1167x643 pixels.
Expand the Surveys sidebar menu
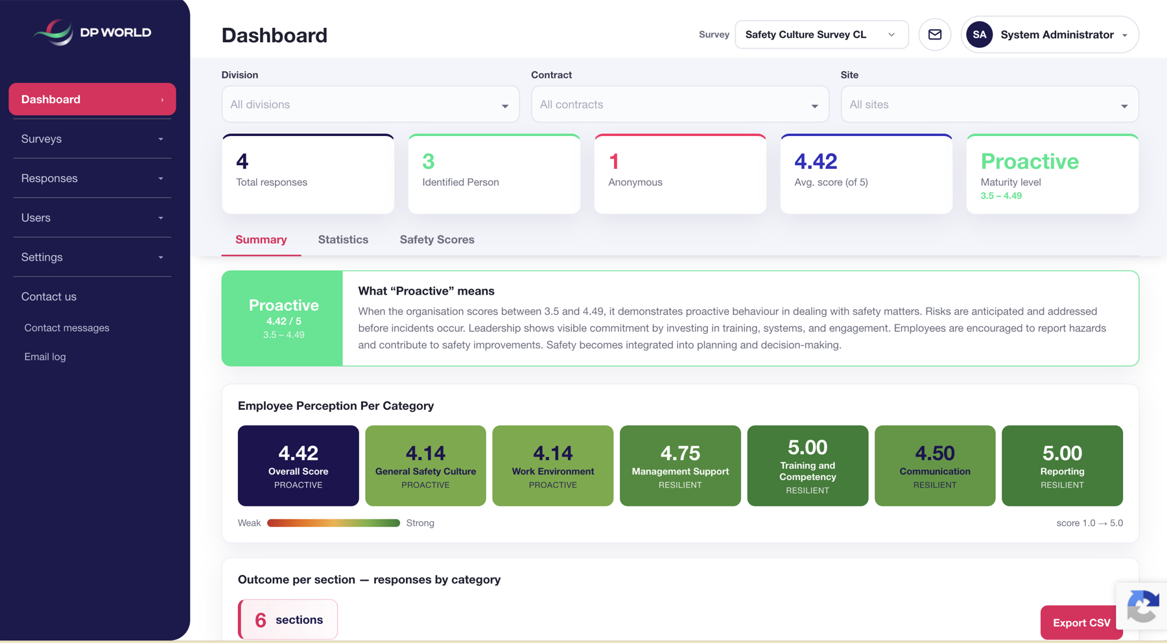coord(92,139)
